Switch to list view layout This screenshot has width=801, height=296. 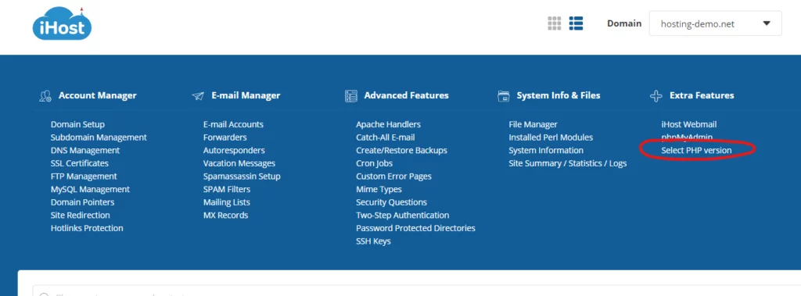(x=577, y=23)
